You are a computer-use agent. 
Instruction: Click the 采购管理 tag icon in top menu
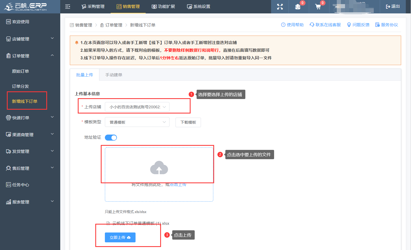[x=84, y=7]
